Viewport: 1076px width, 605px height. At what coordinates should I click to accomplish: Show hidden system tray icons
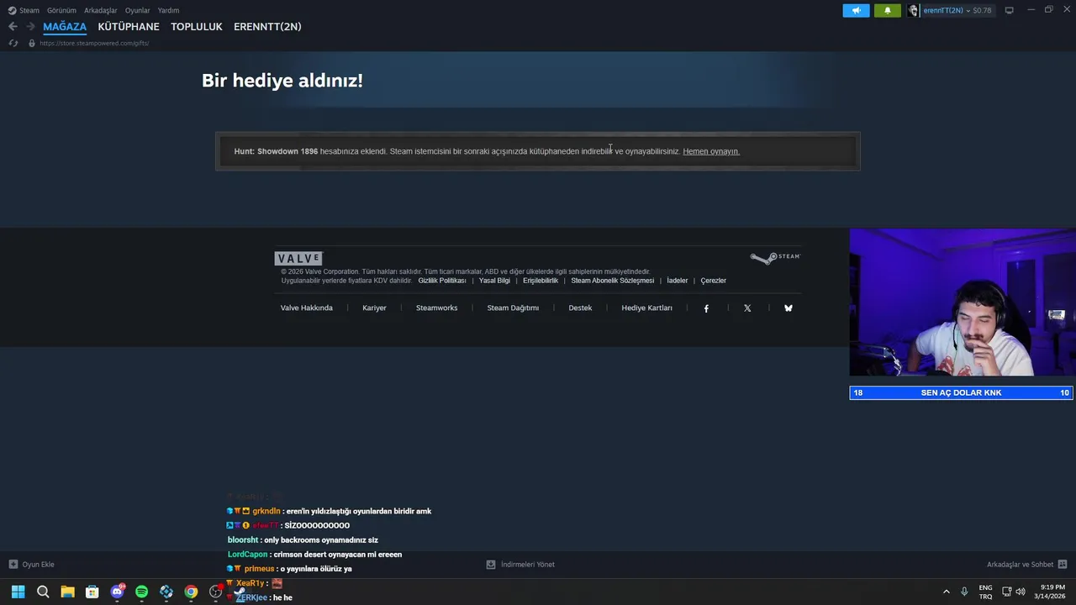coord(946,592)
